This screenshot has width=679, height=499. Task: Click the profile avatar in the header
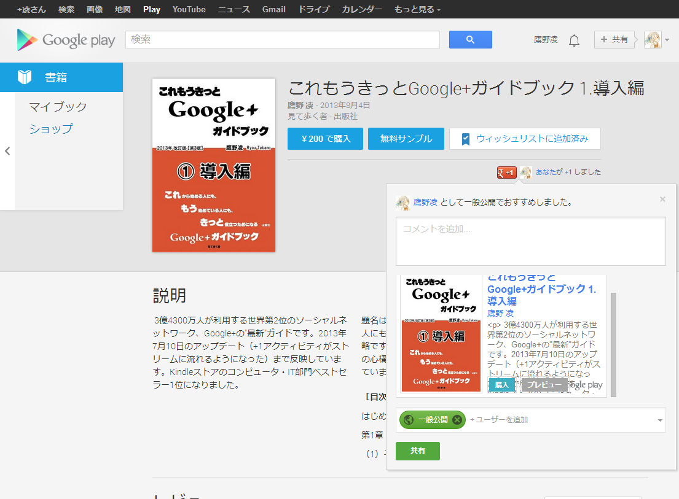653,40
